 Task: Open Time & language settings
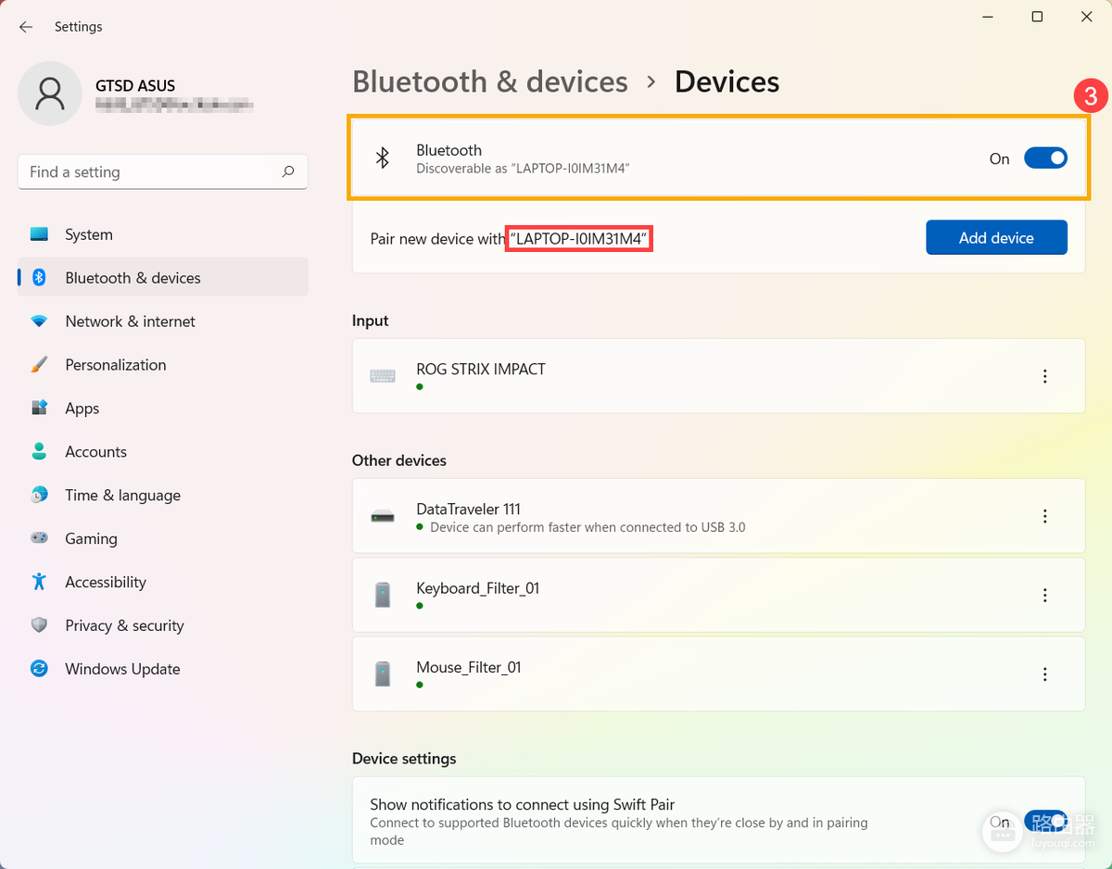click(x=163, y=495)
